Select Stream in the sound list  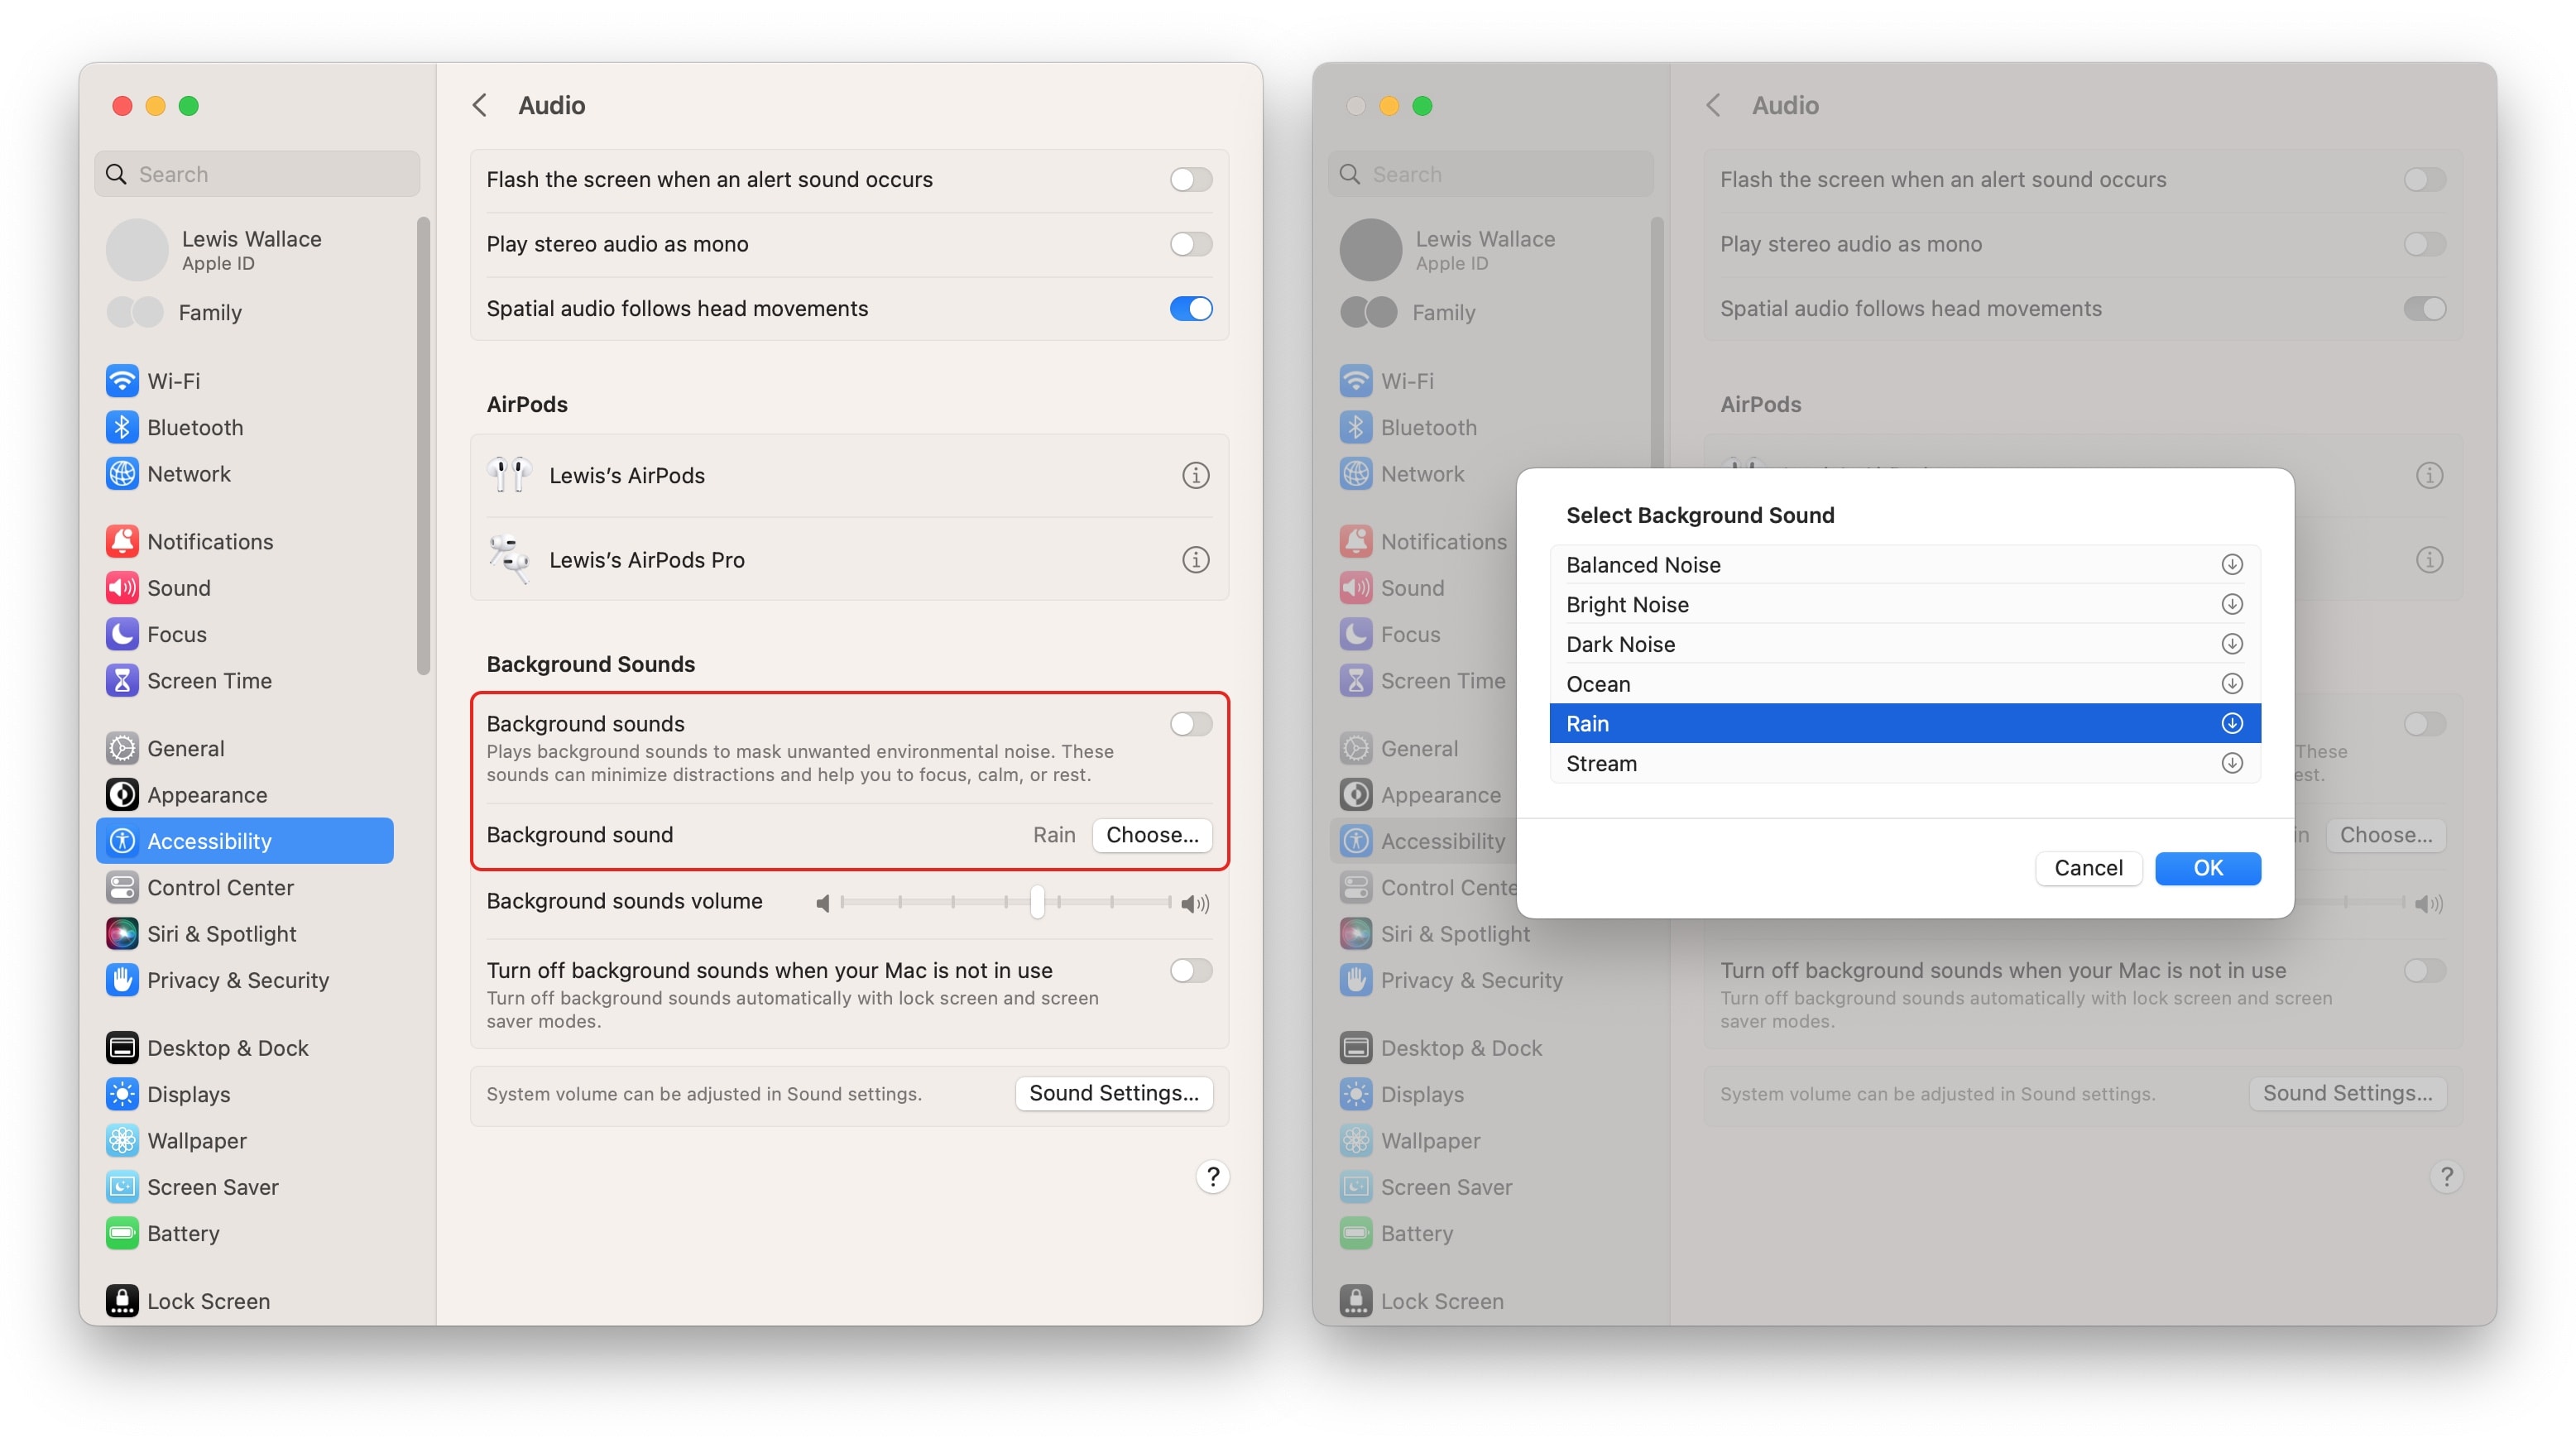[x=1602, y=764]
